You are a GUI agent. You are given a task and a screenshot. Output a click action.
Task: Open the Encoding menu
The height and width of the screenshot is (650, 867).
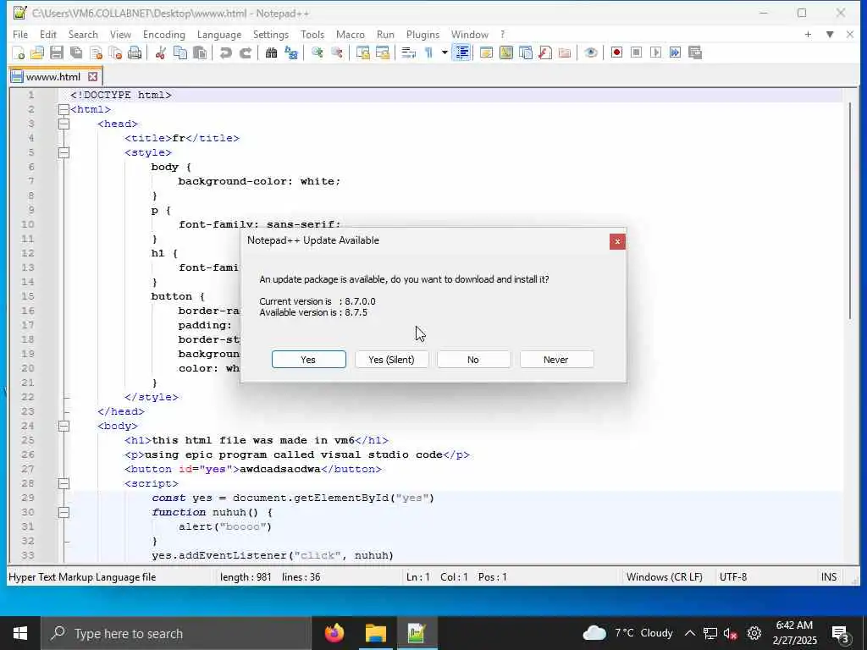click(163, 34)
